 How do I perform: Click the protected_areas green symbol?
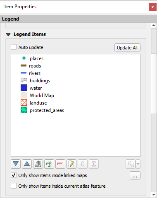24,110
